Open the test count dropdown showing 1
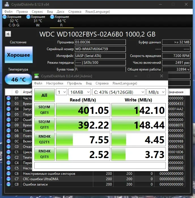 click(62, 92)
